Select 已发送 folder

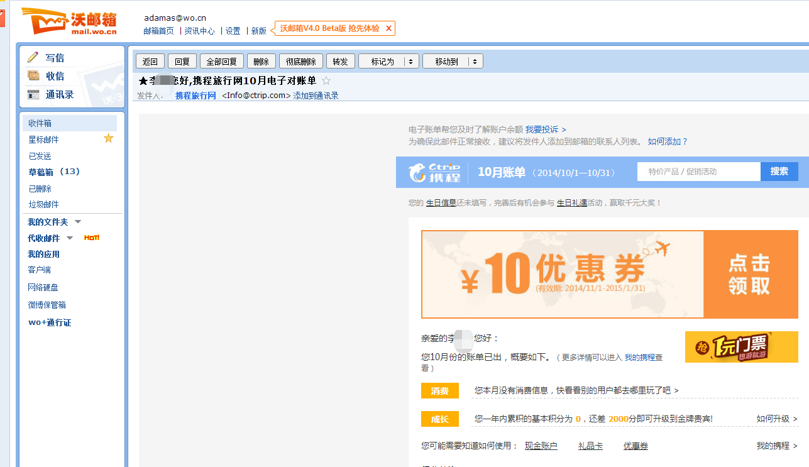coord(40,156)
